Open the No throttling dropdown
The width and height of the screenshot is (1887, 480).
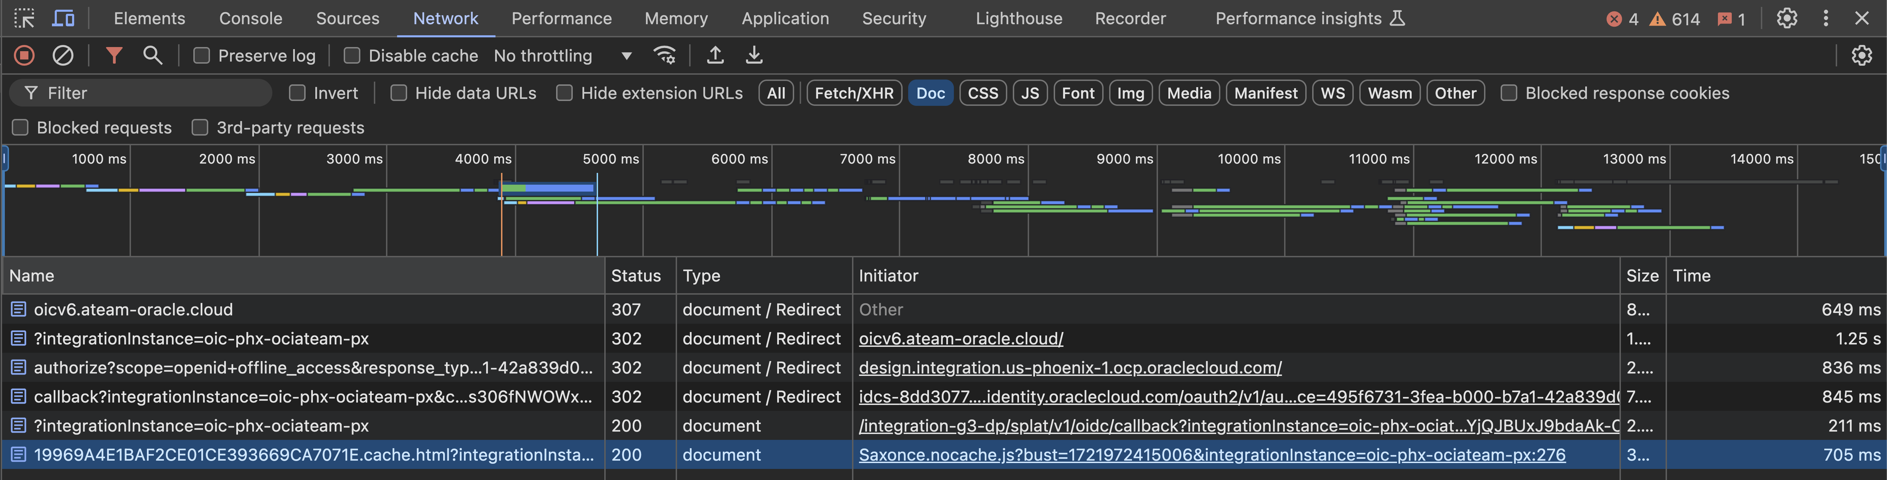click(563, 56)
